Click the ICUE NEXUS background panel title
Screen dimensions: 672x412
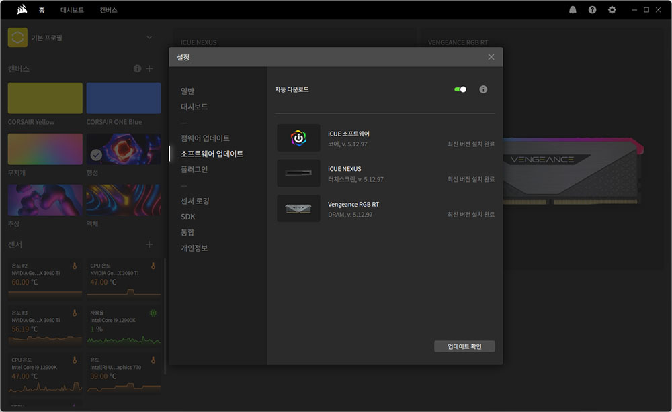198,42
